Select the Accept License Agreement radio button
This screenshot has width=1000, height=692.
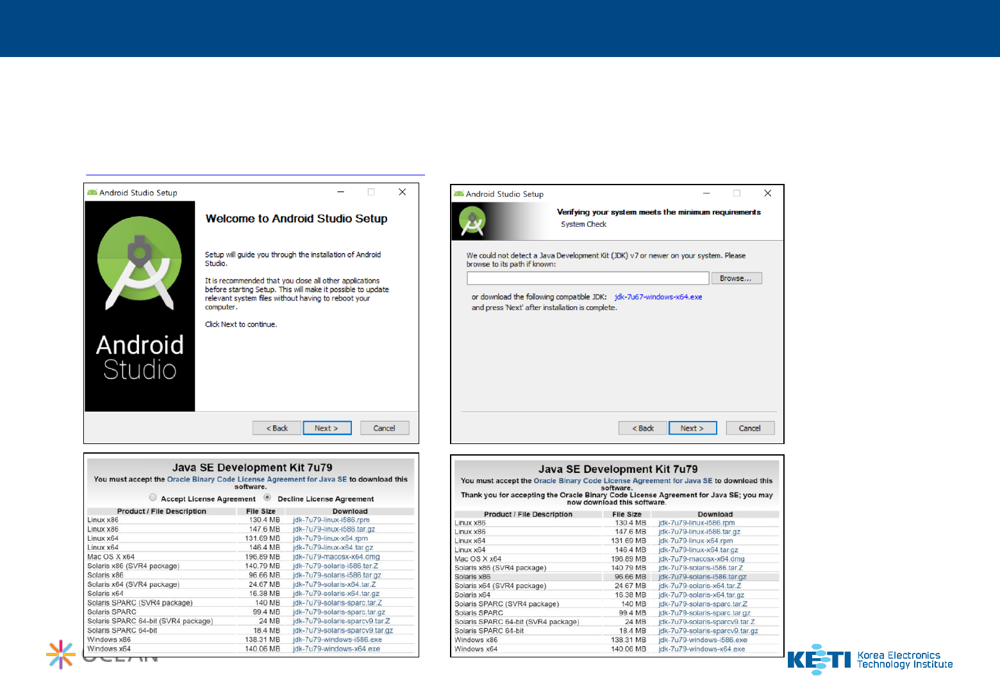click(x=153, y=497)
